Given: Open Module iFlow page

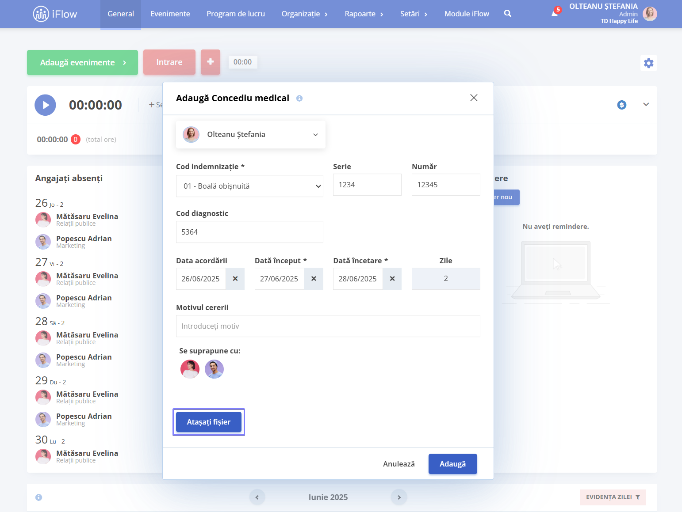Looking at the screenshot, I should point(467,14).
